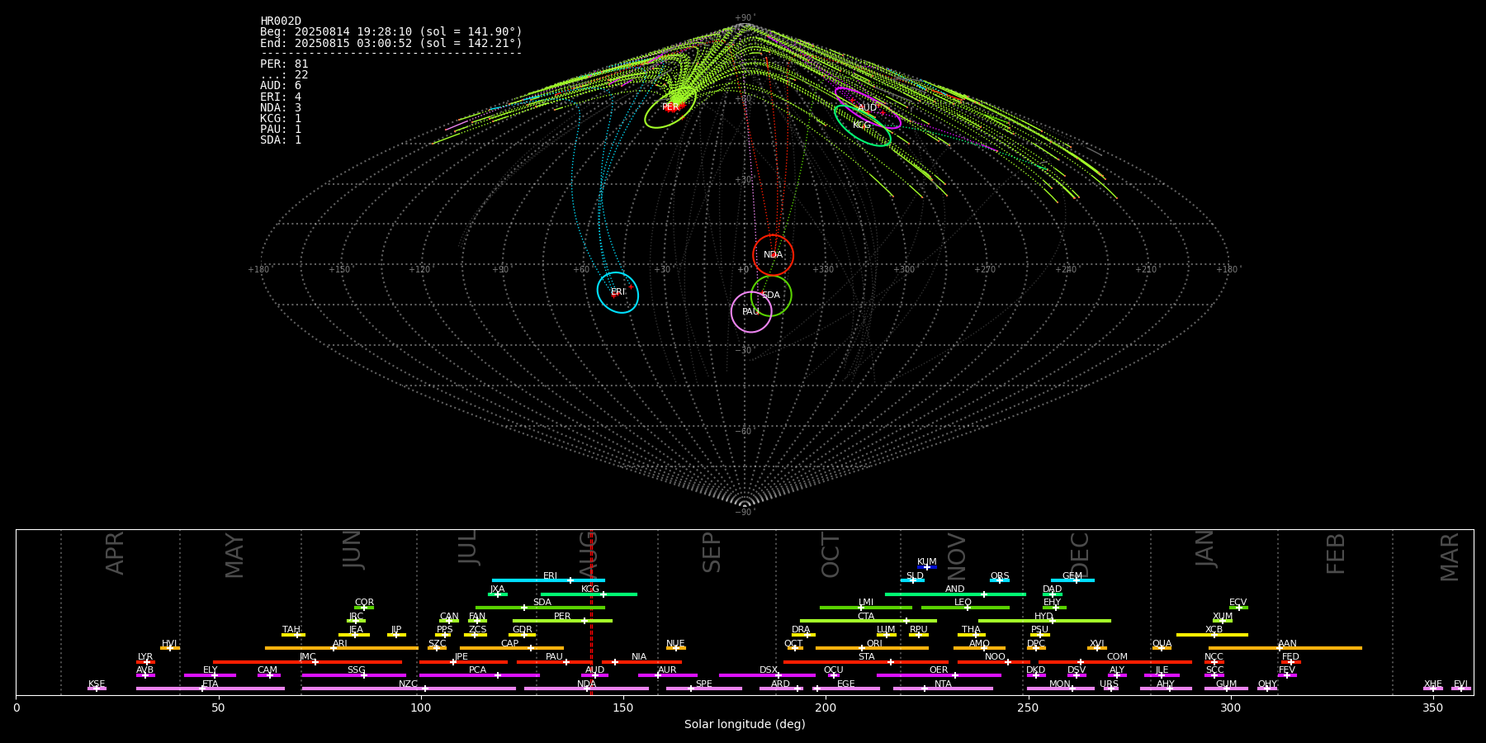Viewport: 1486px width, 743px height.
Task: Click the 'KCG: 1' count entry
Action: pyautogui.click(x=281, y=119)
